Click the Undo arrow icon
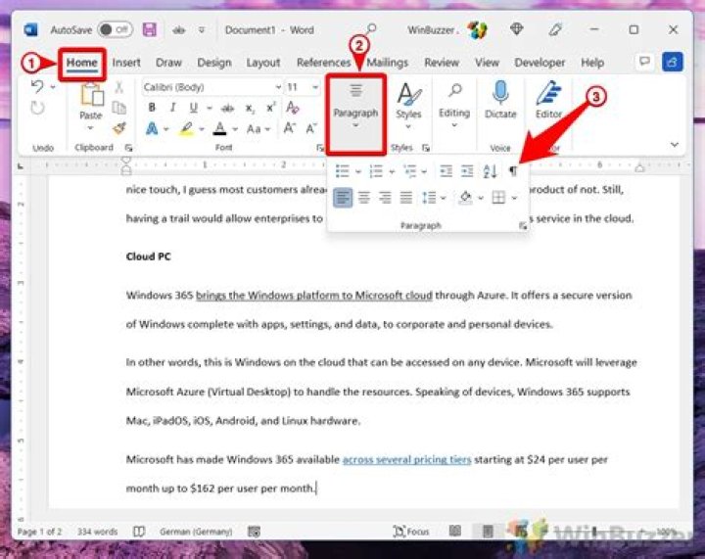705x559 pixels. pos(38,86)
